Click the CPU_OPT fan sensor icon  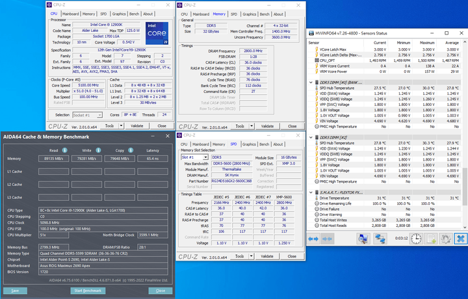(x=317, y=60)
